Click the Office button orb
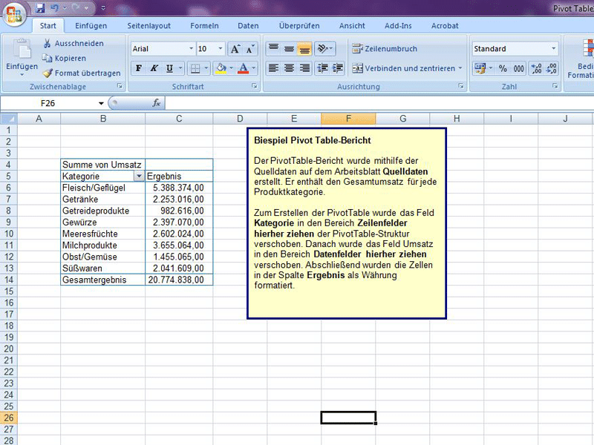This screenshot has height=445, width=594. tap(13, 14)
